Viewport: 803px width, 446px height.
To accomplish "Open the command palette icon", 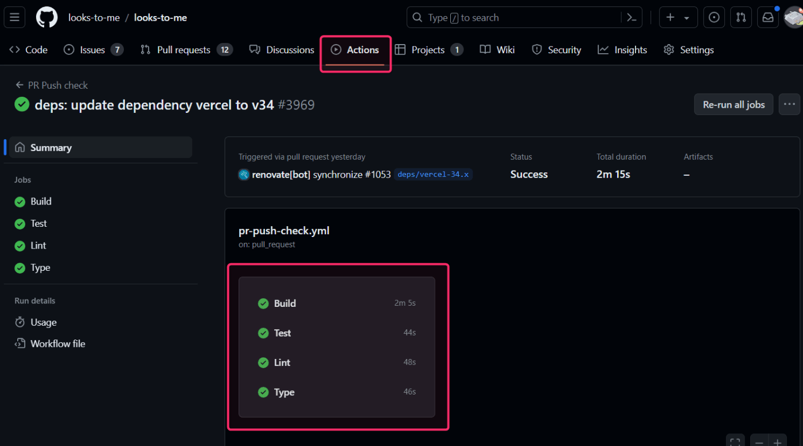I will [632, 18].
